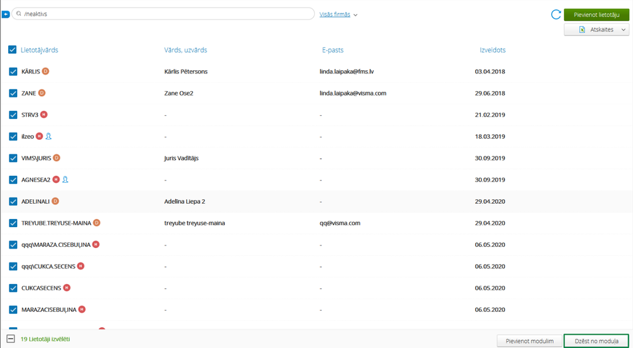Screen dimensions: 633x348
Task: Uncheck the qqq\CUKCA.SECENS row checkbox
Action: 13,266
